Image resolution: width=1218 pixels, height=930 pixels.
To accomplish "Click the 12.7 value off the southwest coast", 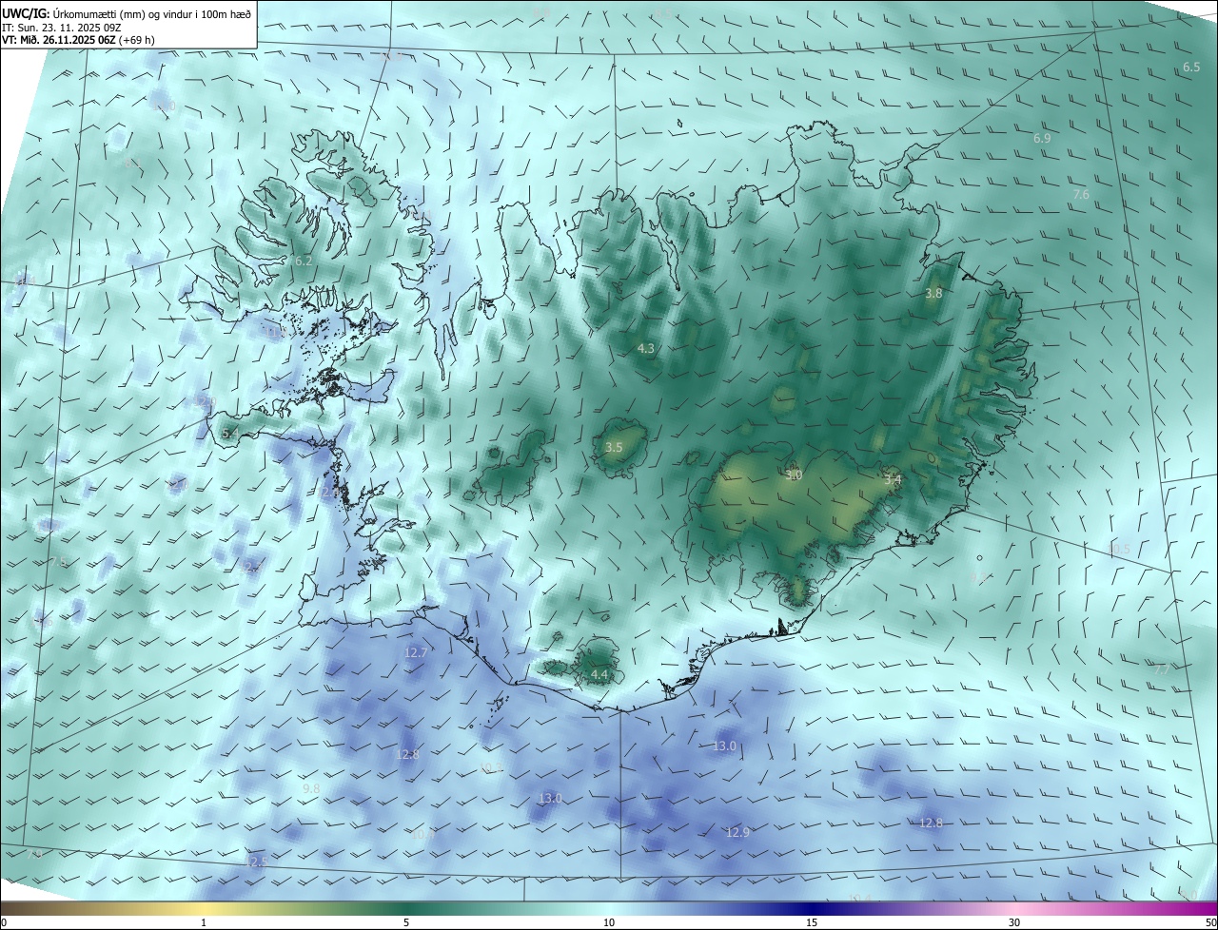I will (x=416, y=652).
